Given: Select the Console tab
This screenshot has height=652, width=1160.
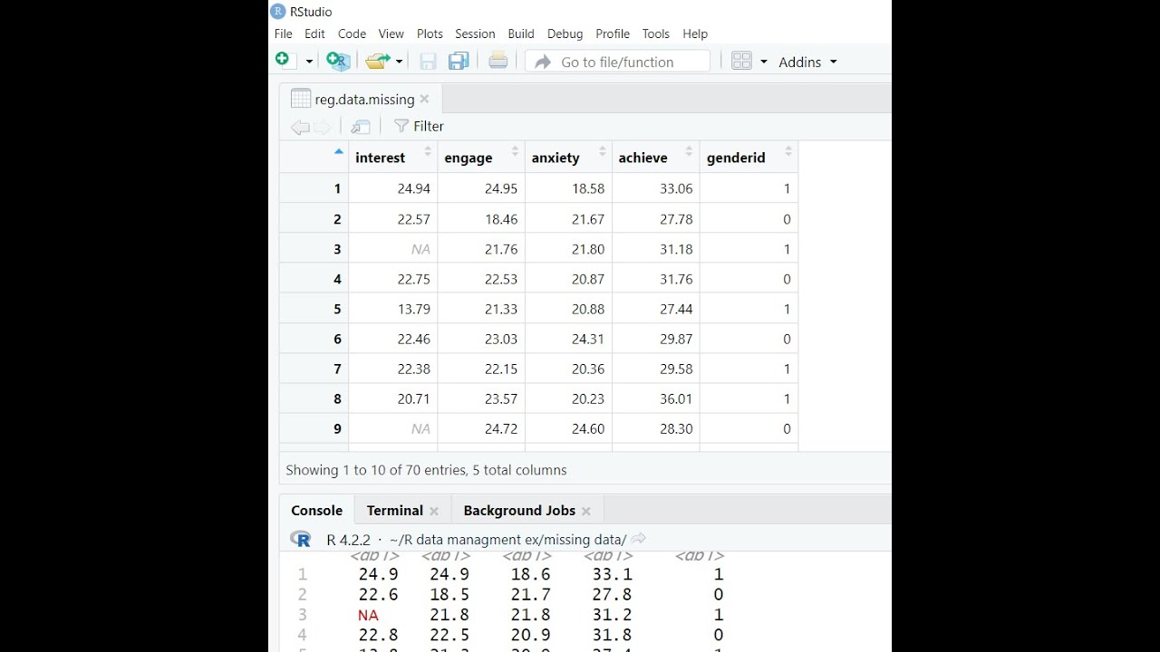Looking at the screenshot, I should [x=316, y=511].
